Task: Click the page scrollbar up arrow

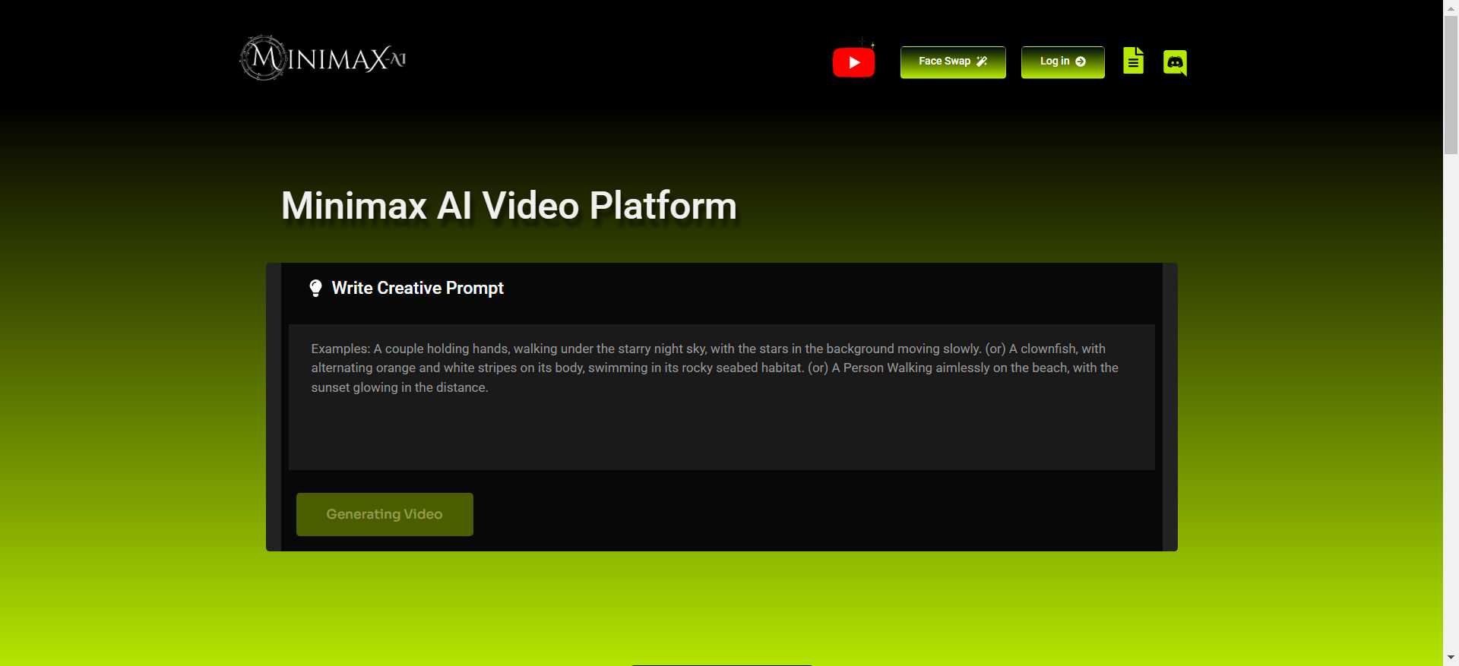Action: [x=1451, y=8]
